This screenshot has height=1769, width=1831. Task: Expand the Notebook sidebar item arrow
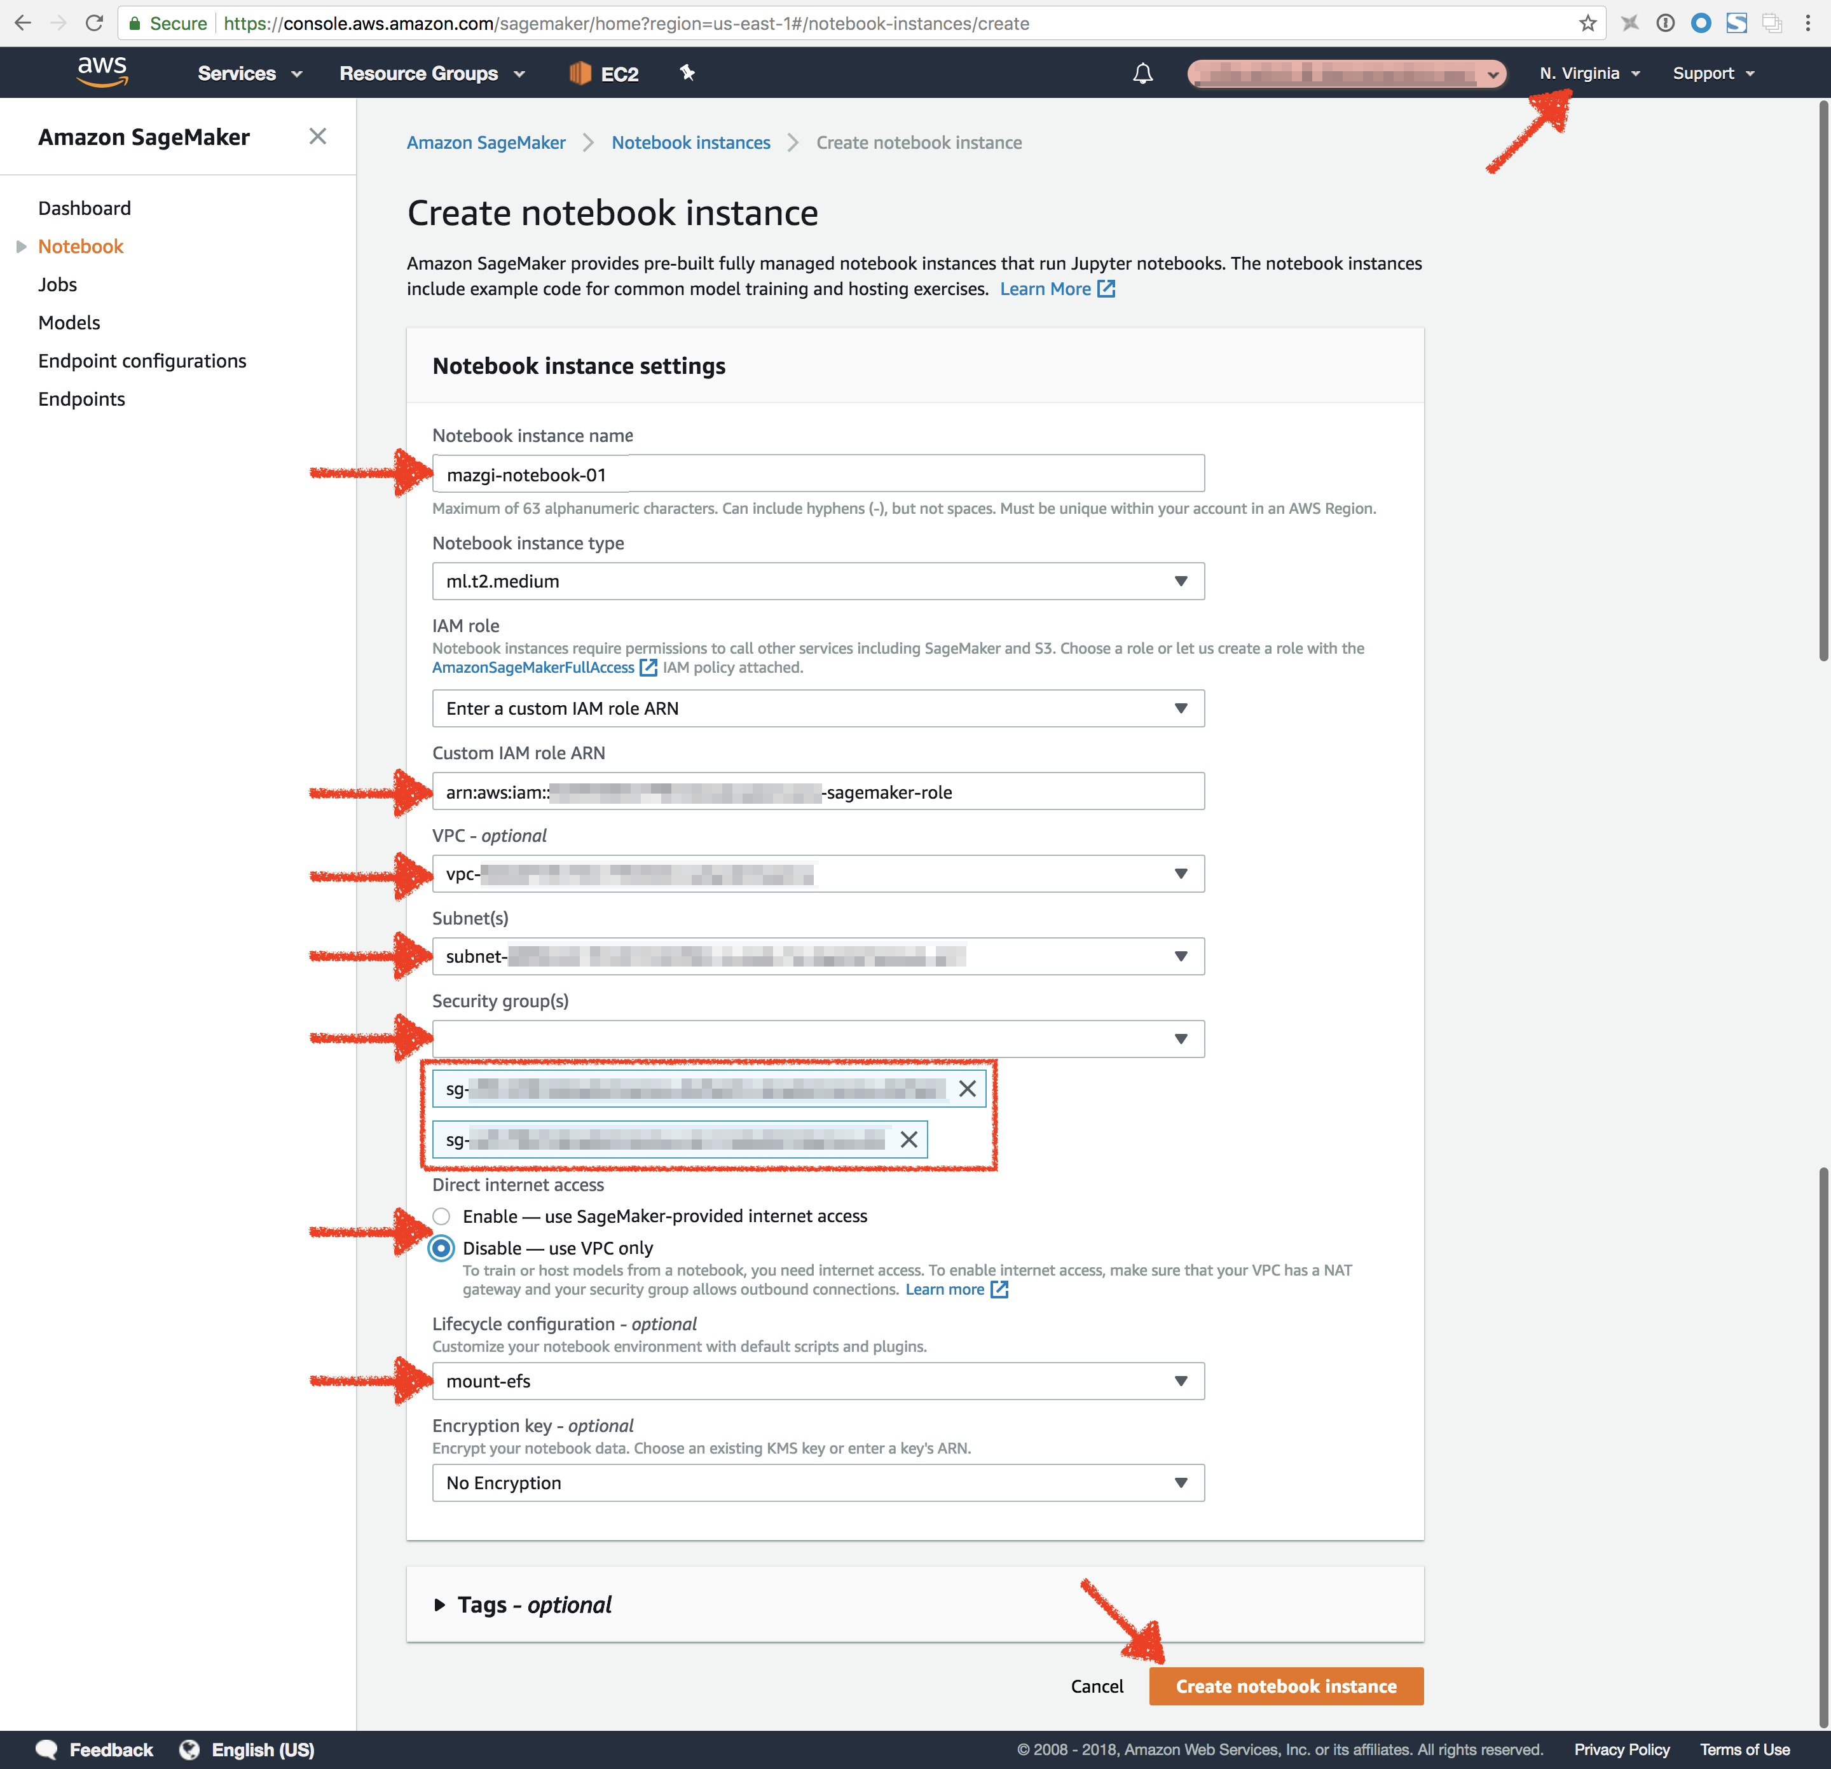click(x=20, y=247)
